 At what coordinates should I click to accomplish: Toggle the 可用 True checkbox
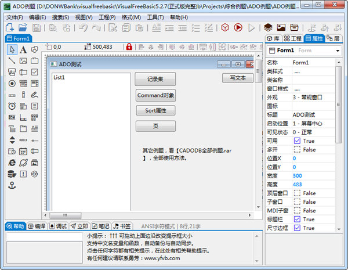tap(297, 141)
